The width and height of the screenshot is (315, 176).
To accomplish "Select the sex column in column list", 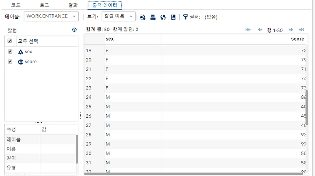I will point(28,52).
